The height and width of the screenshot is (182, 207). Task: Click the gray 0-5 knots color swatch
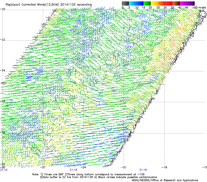[x=125, y=3]
